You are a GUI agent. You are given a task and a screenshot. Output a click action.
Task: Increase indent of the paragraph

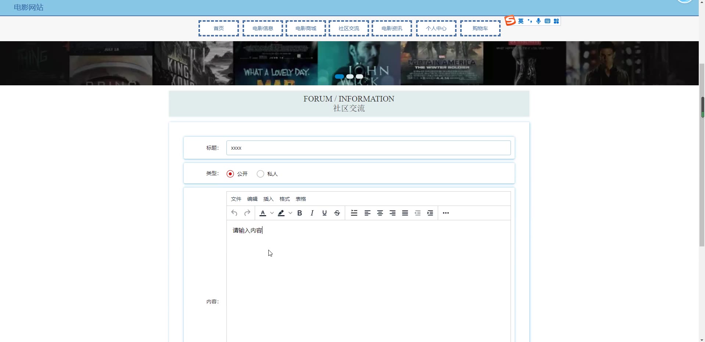[x=430, y=213]
